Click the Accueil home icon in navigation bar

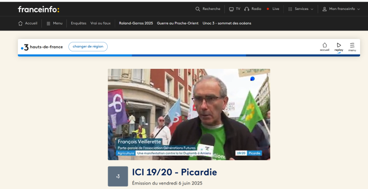pyautogui.click(x=20, y=23)
